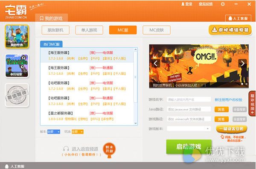Click 浏览 beside the Java路径 field
Screen dimensions: 256x169
(221, 109)
